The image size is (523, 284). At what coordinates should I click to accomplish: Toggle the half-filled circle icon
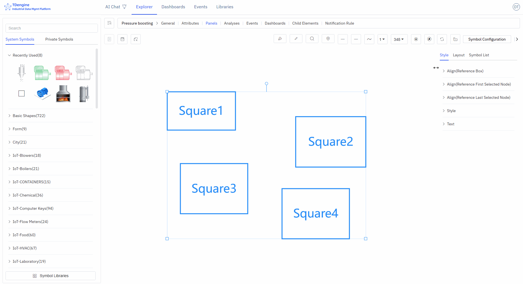point(429,39)
